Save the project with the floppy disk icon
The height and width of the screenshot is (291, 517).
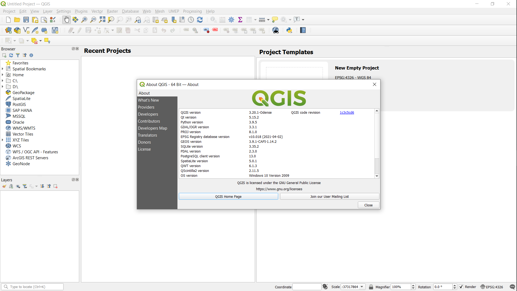[x=26, y=20]
